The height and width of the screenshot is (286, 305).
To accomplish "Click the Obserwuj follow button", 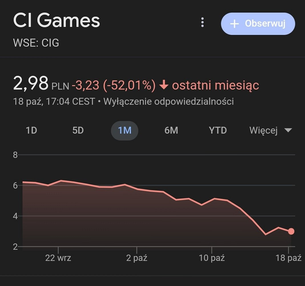I will [258, 24].
